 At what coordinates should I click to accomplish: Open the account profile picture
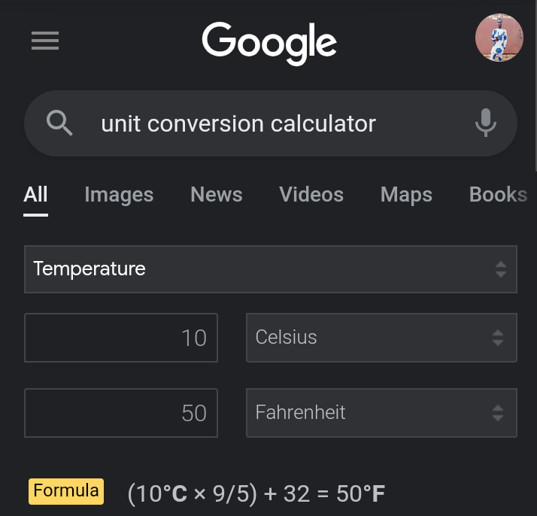click(499, 38)
